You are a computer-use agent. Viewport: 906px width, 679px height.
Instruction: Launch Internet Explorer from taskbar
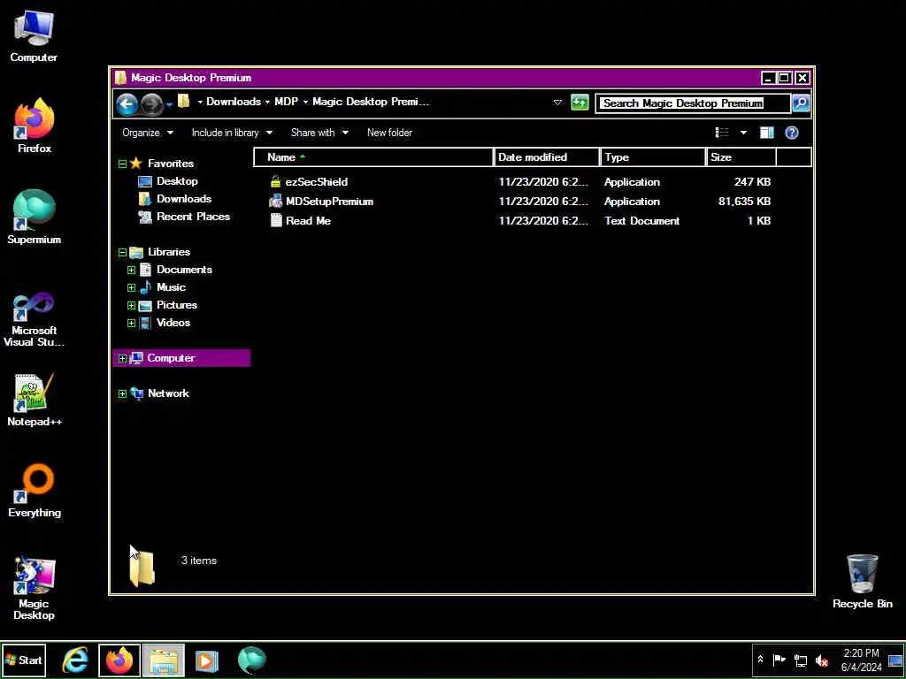tap(76, 660)
